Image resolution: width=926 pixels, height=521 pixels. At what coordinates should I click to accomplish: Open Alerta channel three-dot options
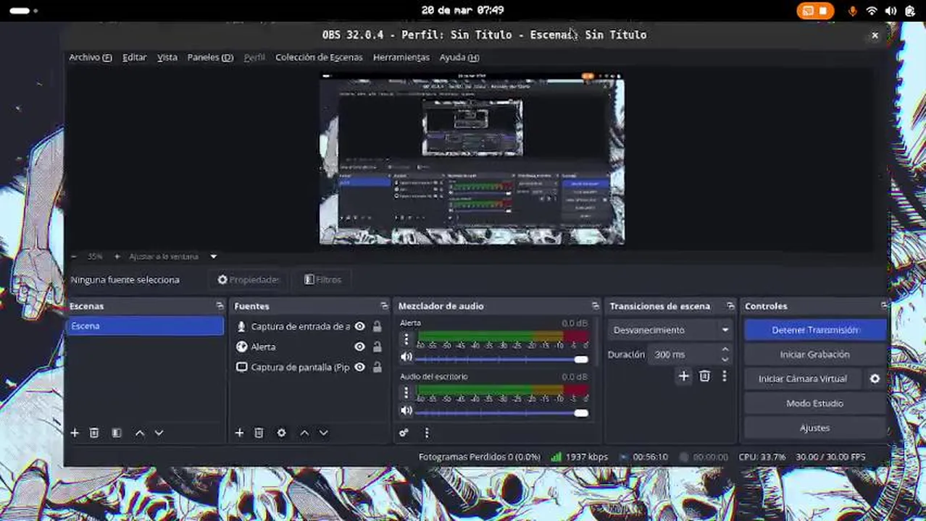tap(406, 339)
